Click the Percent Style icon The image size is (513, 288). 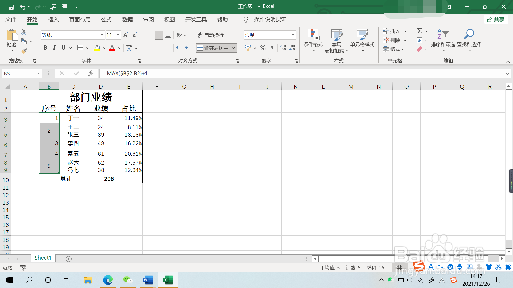click(x=263, y=48)
